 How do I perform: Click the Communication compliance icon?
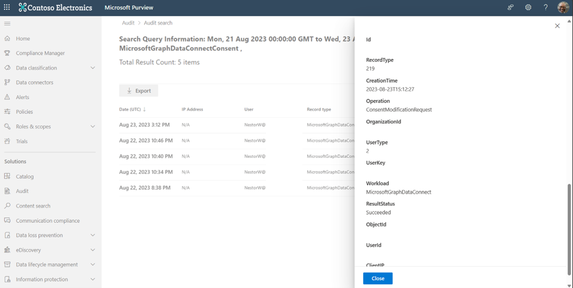coord(7,221)
